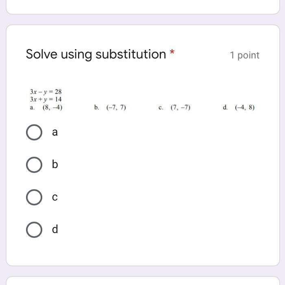Select the radio button for option a
The image size is (285, 285).
coord(34,132)
